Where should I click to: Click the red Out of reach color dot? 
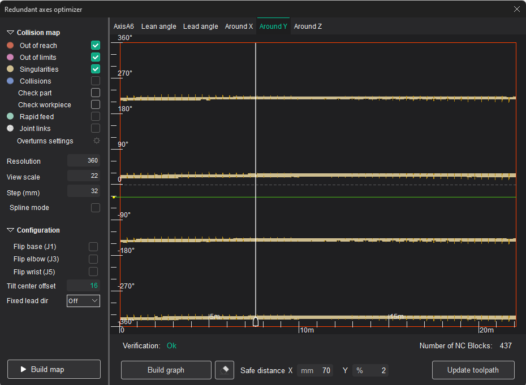[x=10, y=46]
